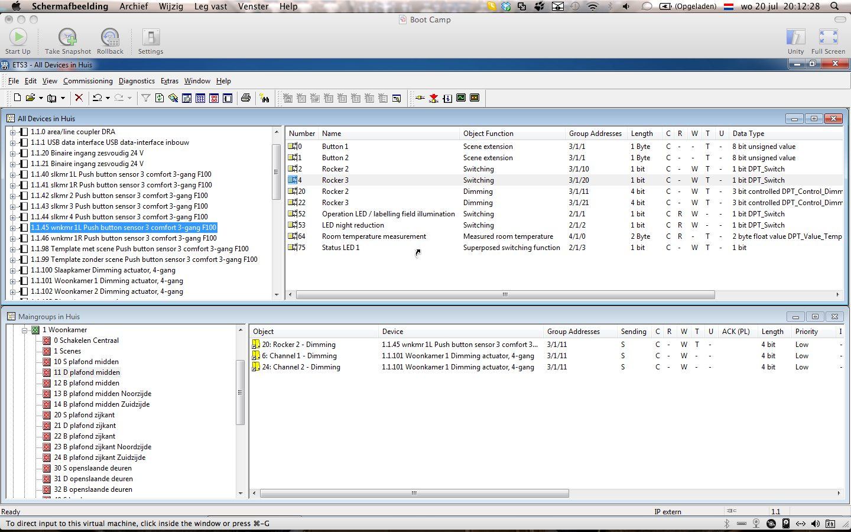Click the printer icon in toolbar
The width and height of the screenshot is (851, 532).
246,98
